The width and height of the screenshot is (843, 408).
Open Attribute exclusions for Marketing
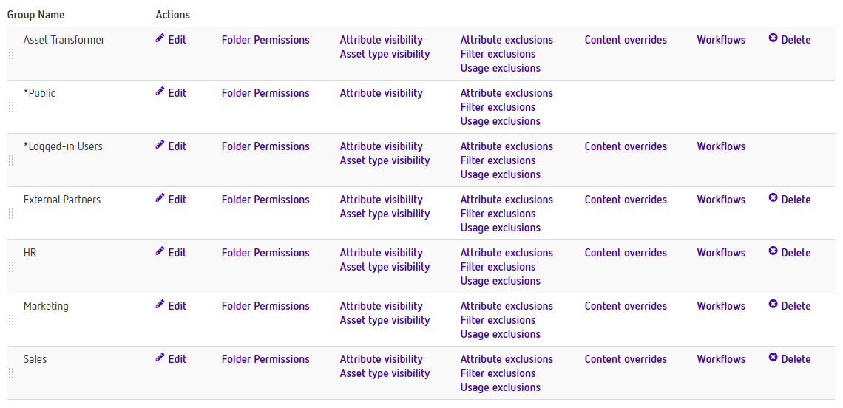tap(507, 306)
